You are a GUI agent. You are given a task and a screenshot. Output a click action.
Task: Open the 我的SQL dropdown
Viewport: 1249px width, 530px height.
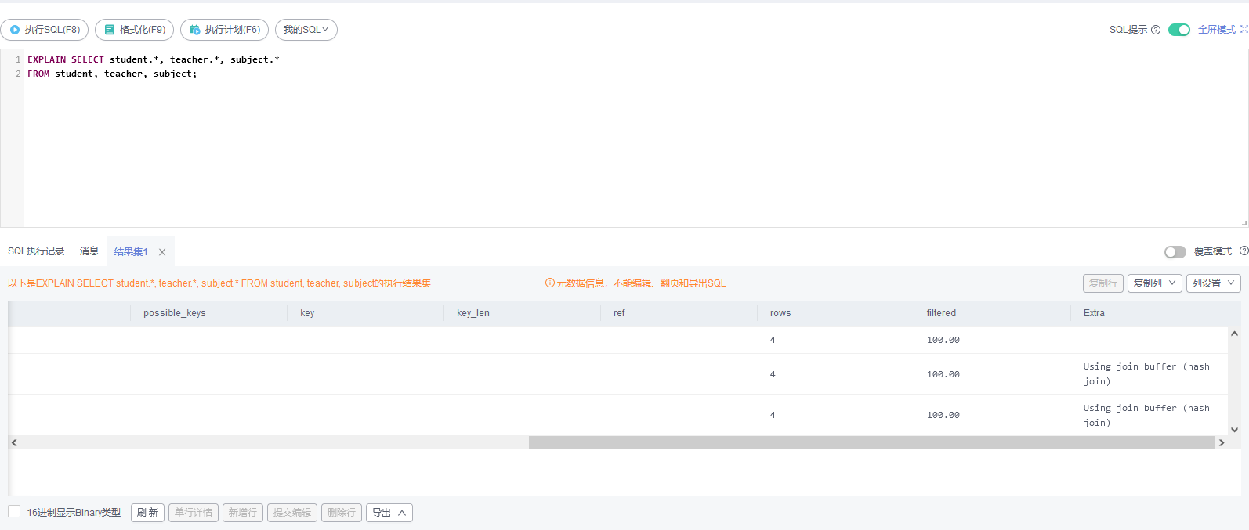[x=306, y=30]
